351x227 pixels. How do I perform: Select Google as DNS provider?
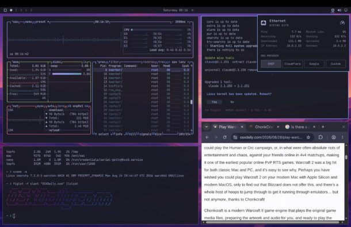314,64
